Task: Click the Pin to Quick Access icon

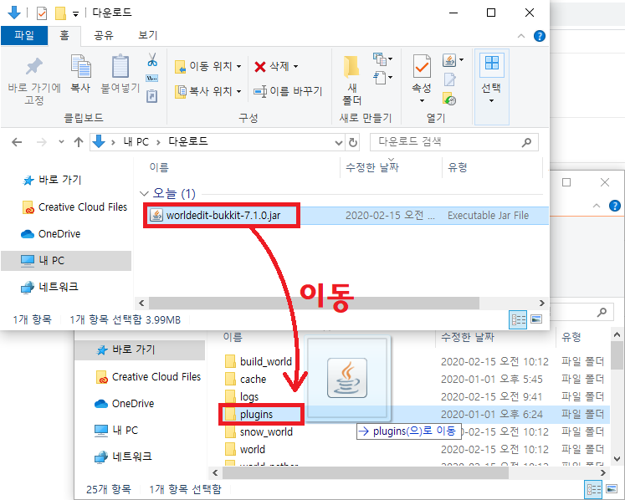Action: pos(34,67)
